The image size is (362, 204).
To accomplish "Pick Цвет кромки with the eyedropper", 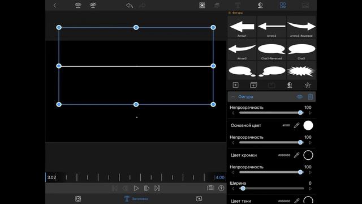I will 296,155.
